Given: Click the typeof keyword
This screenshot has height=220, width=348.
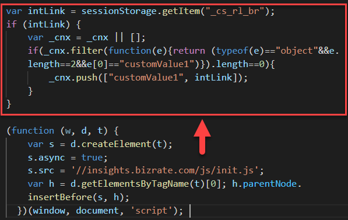Looking at the screenshot, I should (x=232, y=51).
